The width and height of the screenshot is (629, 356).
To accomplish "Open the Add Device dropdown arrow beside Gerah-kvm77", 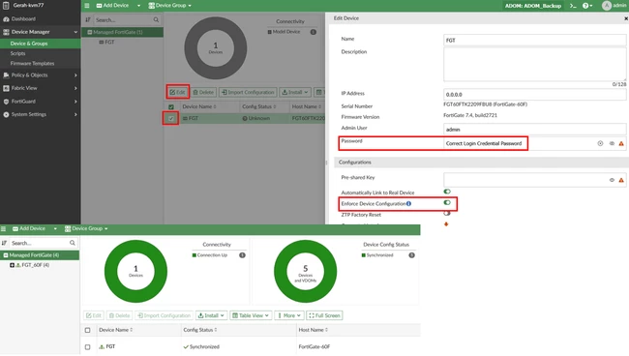I will [x=138, y=6].
